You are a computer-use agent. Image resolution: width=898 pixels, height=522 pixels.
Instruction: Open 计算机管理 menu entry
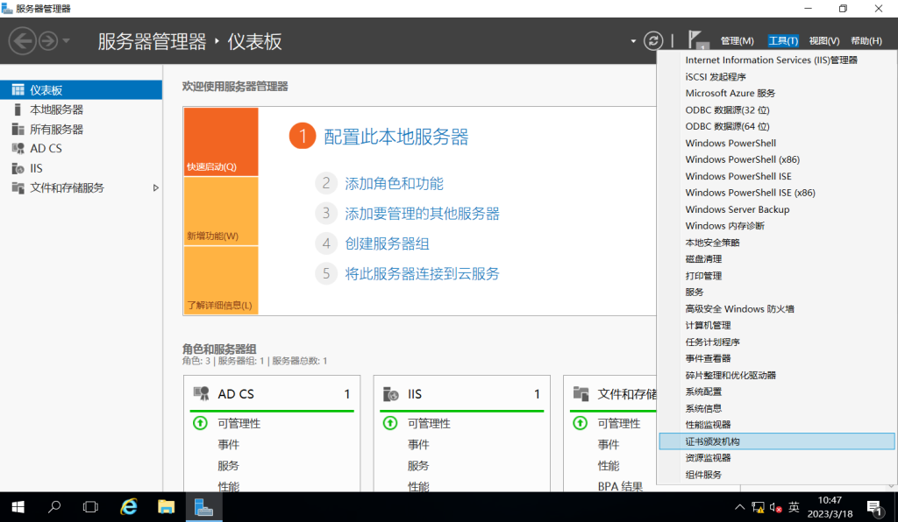(x=777, y=325)
